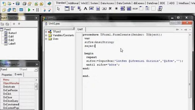
Task: Switch to the ADO palette tab
Action: (x=172, y=3)
